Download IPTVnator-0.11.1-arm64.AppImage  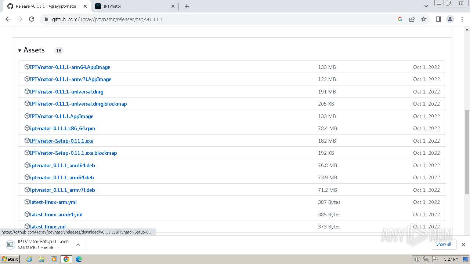(70, 67)
